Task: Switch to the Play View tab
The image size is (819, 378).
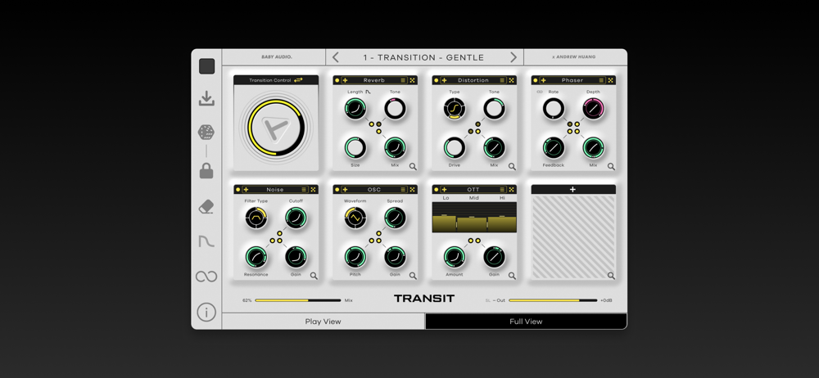Action: [x=324, y=322]
